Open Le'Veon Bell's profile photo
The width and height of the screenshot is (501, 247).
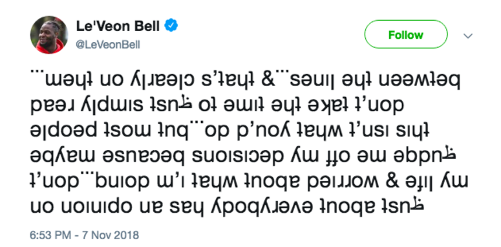click(49, 35)
